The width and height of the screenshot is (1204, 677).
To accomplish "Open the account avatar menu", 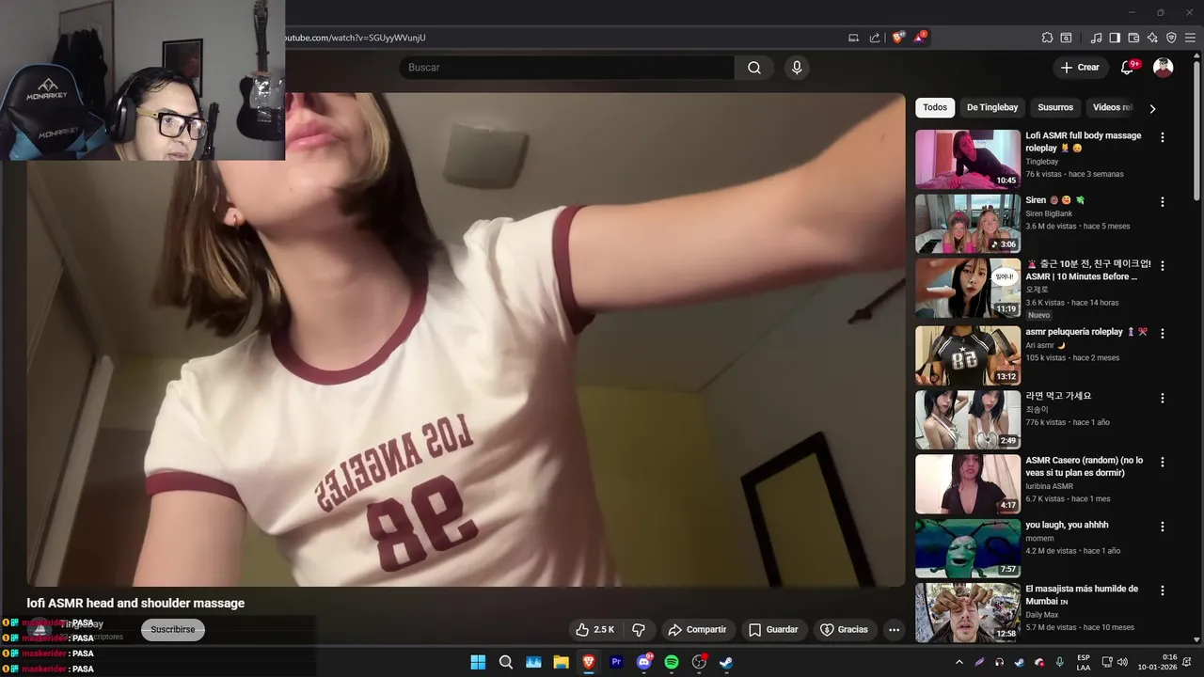I will 1164,68.
